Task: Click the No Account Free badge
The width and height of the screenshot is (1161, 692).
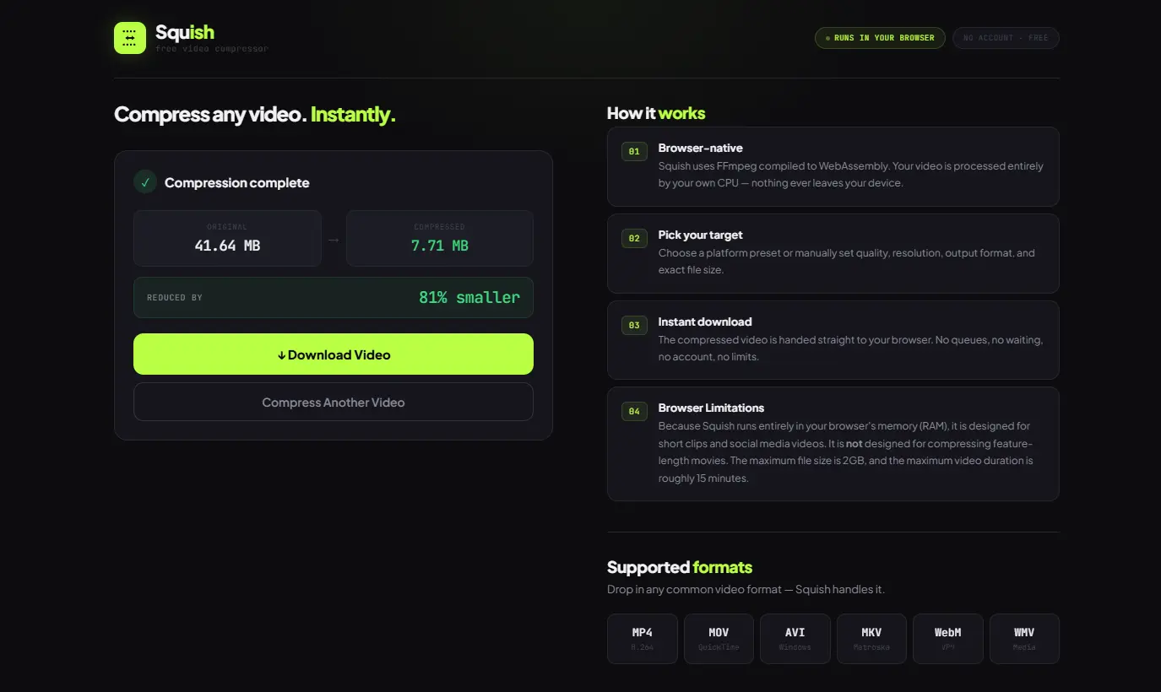Action: 1006,38
